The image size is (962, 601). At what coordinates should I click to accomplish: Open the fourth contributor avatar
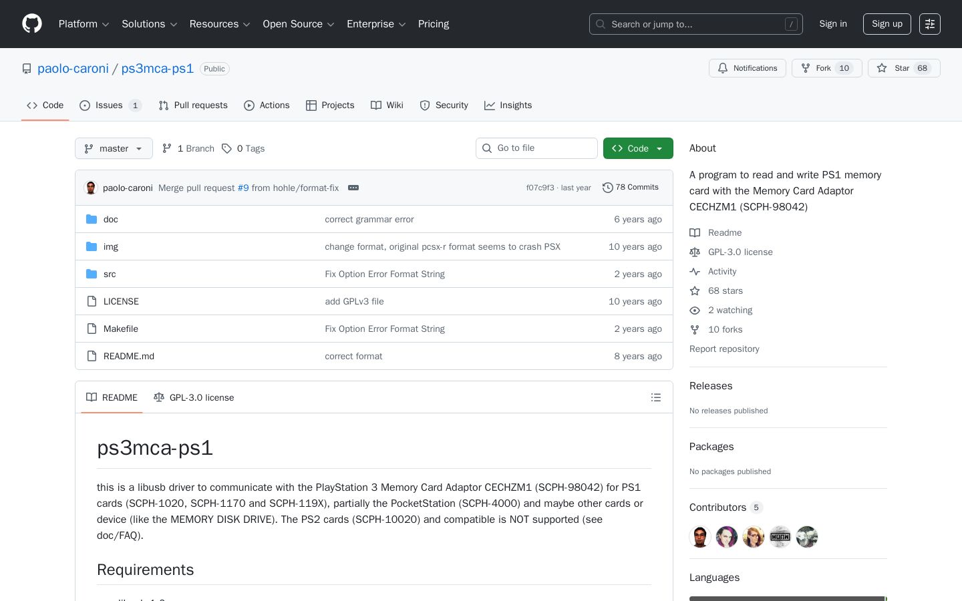click(x=780, y=537)
